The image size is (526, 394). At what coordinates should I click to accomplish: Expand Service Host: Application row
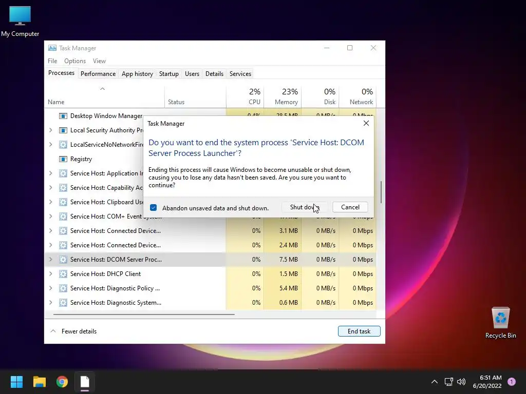(51, 173)
